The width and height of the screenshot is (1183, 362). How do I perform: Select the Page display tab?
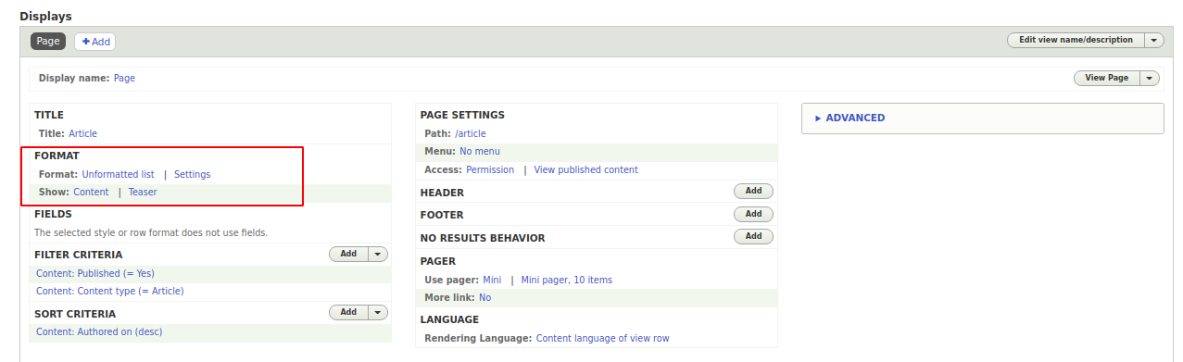click(47, 41)
